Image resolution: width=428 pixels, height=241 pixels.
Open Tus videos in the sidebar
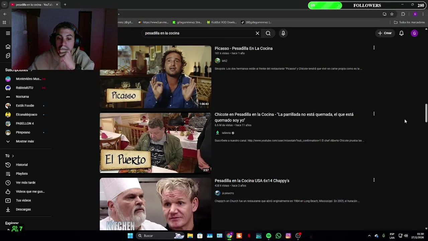click(23, 200)
